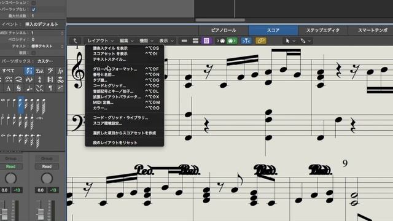Open the パーツボックス カスタ… popup
This screenshot has width=393, height=221.
(x=45, y=61)
